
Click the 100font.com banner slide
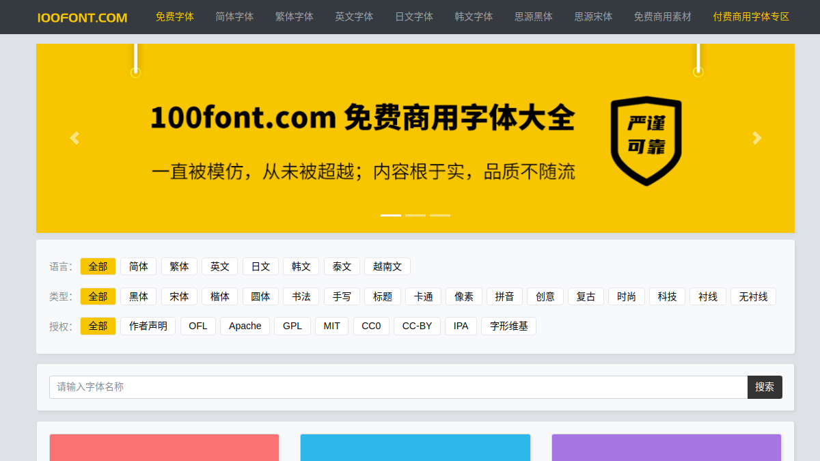point(415,138)
